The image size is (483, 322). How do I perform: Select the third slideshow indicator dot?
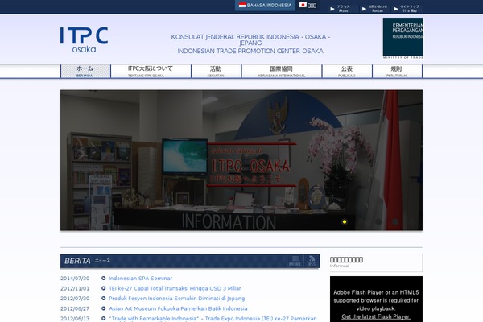click(x=378, y=222)
